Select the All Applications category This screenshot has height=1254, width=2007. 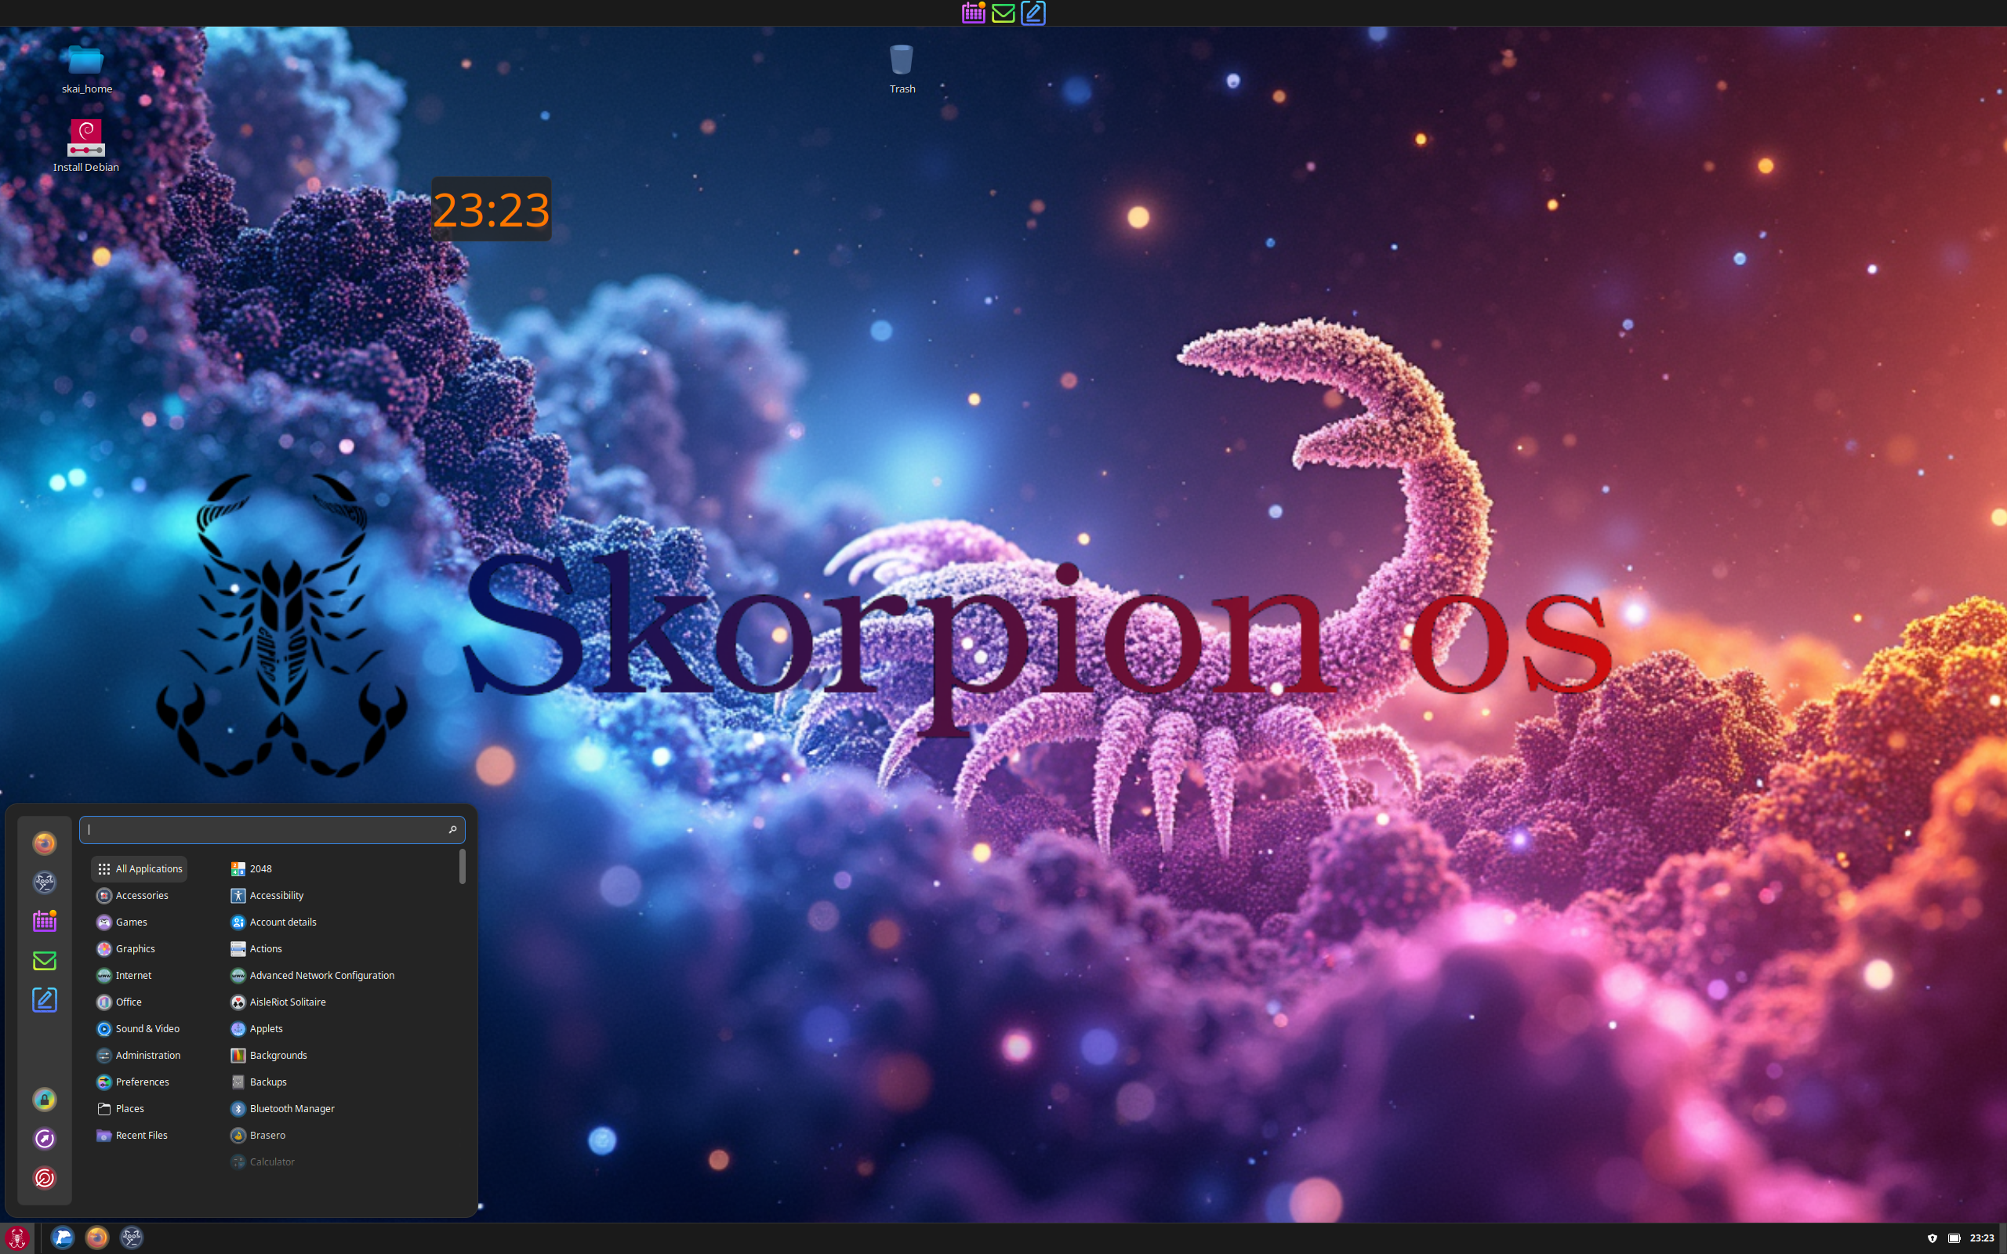click(x=140, y=868)
